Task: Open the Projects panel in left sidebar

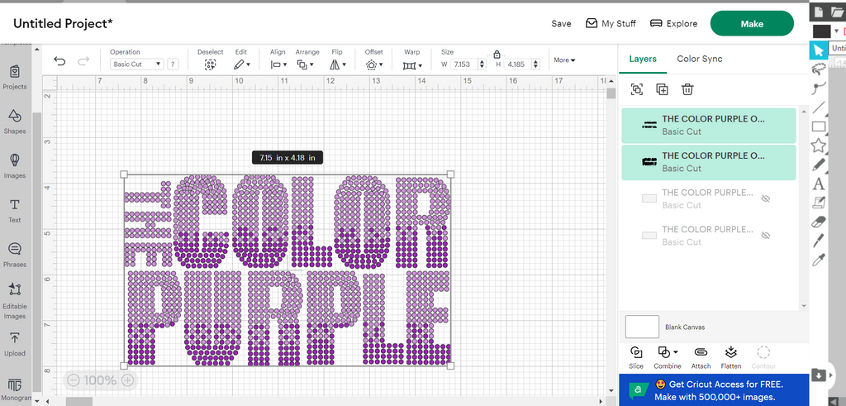Action: click(x=15, y=77)
